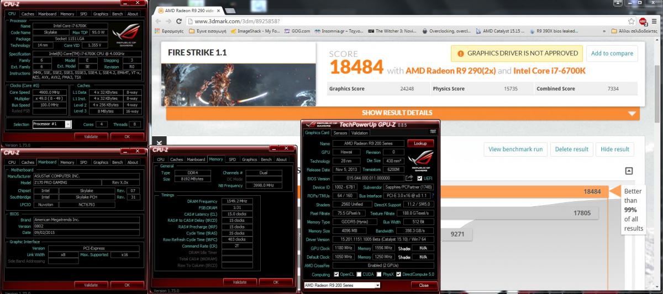Open the SPD tab in the top CPU-Z window
This screenshot has height=294, width=663.
tap(84, 14)
